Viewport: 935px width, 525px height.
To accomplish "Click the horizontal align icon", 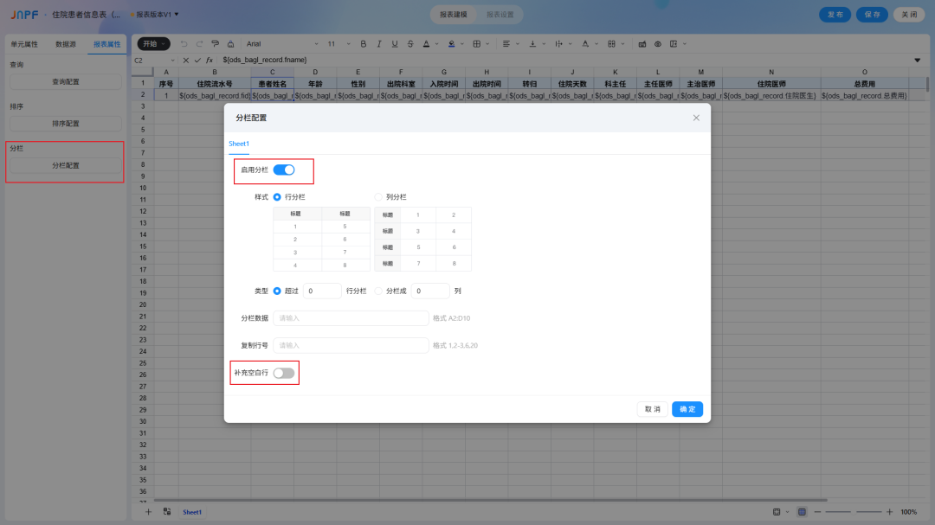I will (506, 44).
